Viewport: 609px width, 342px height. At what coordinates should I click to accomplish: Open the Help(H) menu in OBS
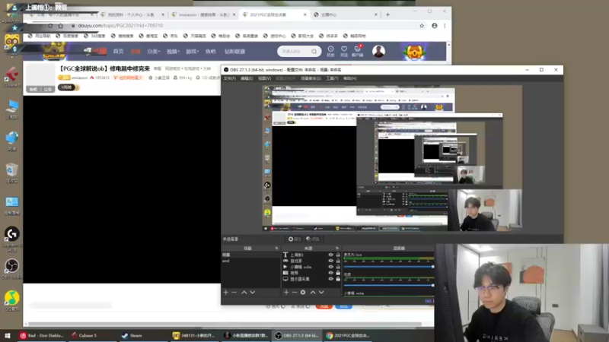(x=349, y=78)
